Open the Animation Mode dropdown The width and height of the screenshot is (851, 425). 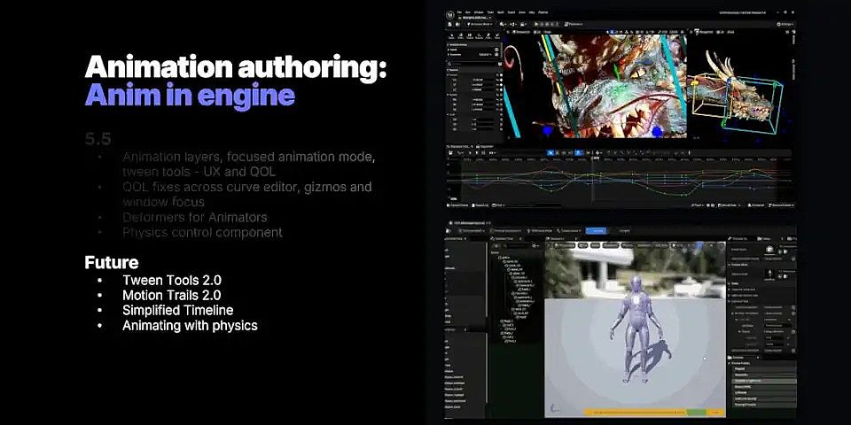480,24
